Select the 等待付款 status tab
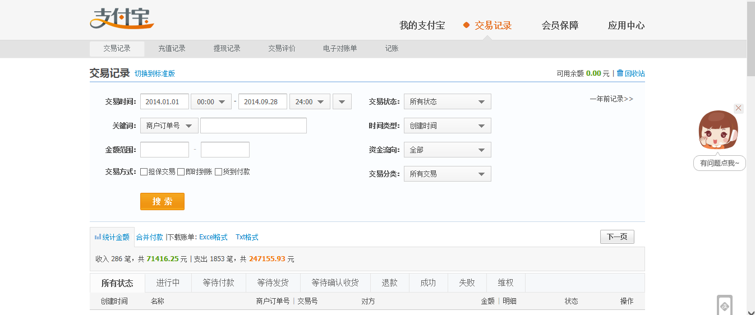The width and height of the screenshot is (755, 315). 218,282
